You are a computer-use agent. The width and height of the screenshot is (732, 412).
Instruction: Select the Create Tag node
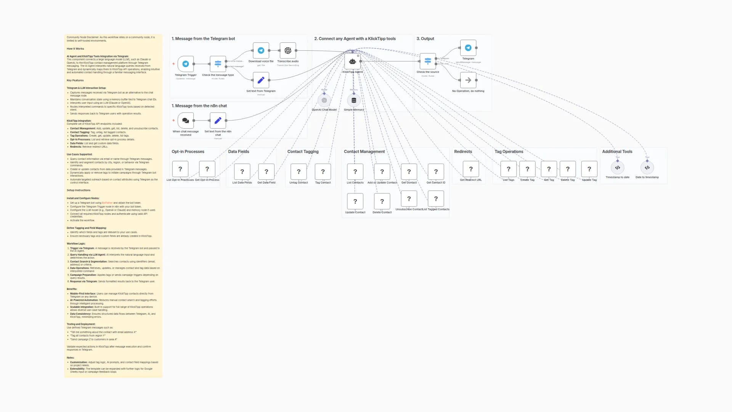[x=527, y=169]
